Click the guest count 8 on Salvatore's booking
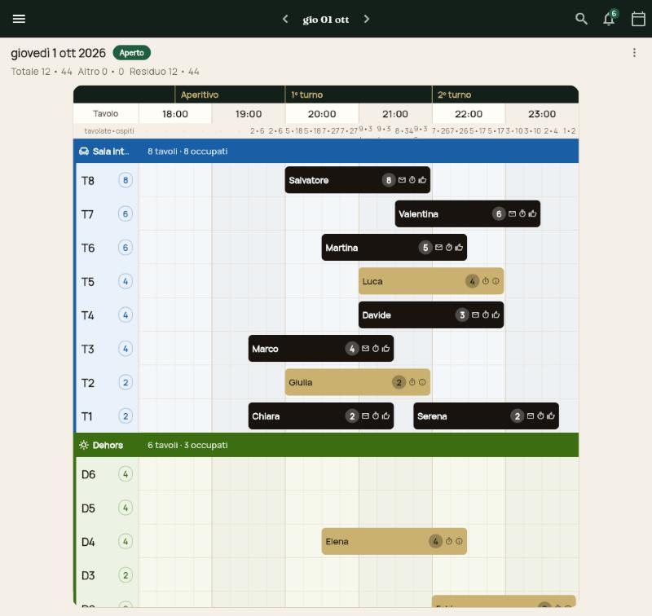Screen dimensions: 652x616 coord(389,180)
